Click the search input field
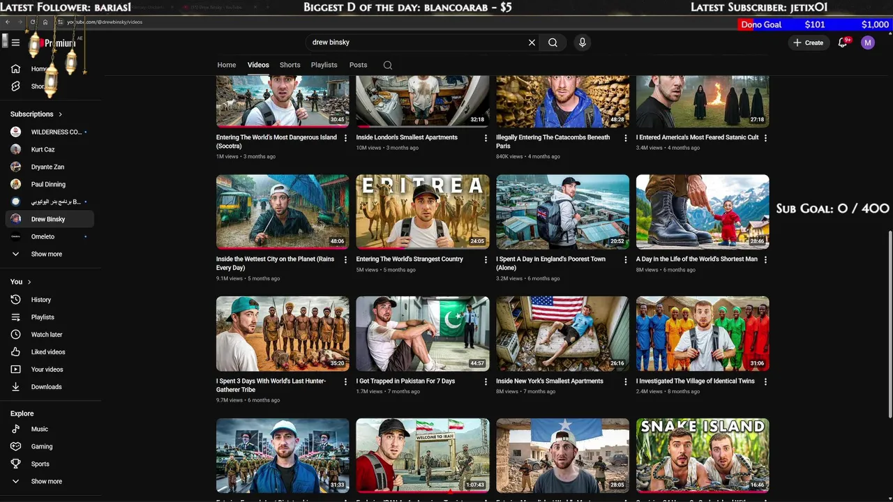This screenshot has width=893, height=502. tap(415, 43)
